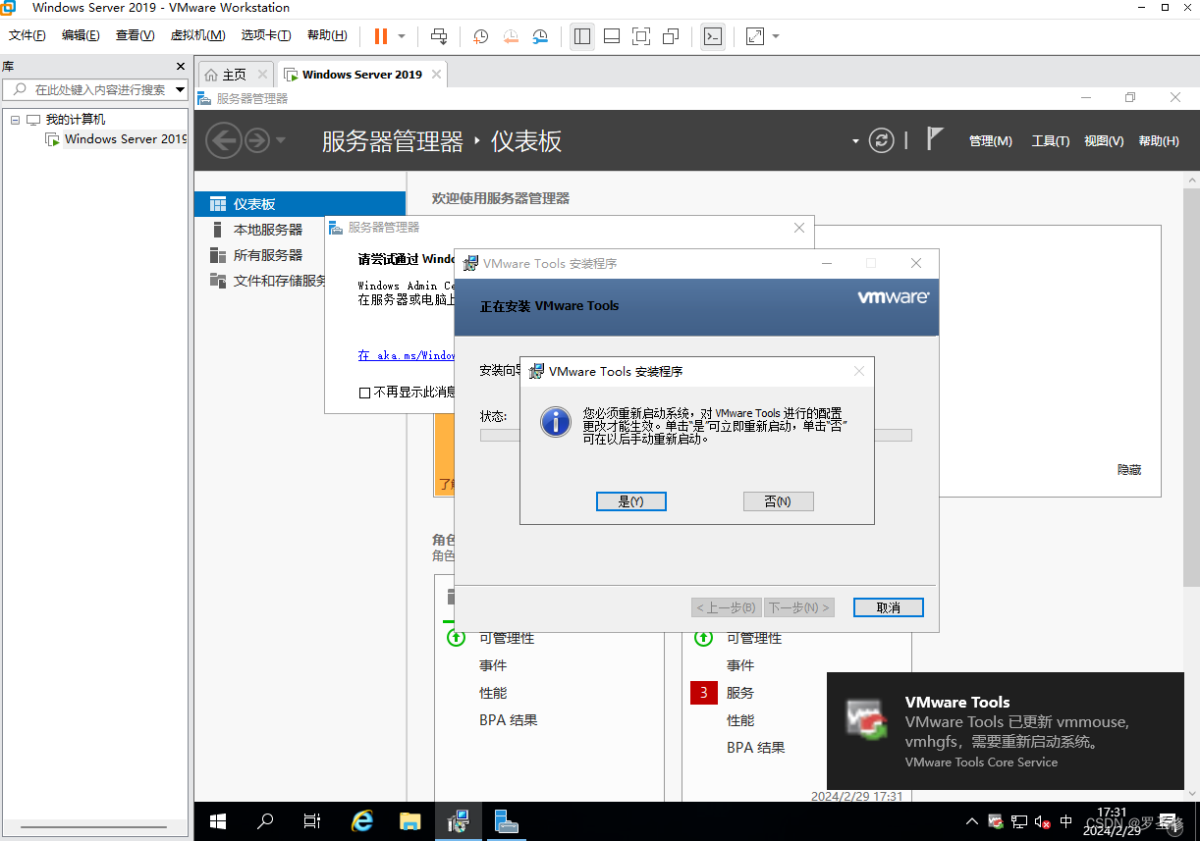The image size is (1200, 841).
Task: Collapse the 我的计算机 tree node
Action: pos(15,120)
